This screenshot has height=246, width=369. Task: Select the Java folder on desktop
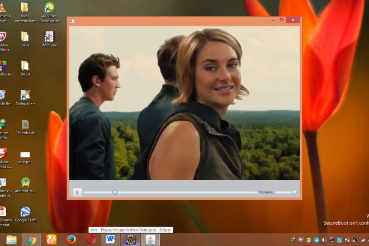[25, 39]
